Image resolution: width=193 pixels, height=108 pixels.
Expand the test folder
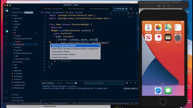pos(15,65)
